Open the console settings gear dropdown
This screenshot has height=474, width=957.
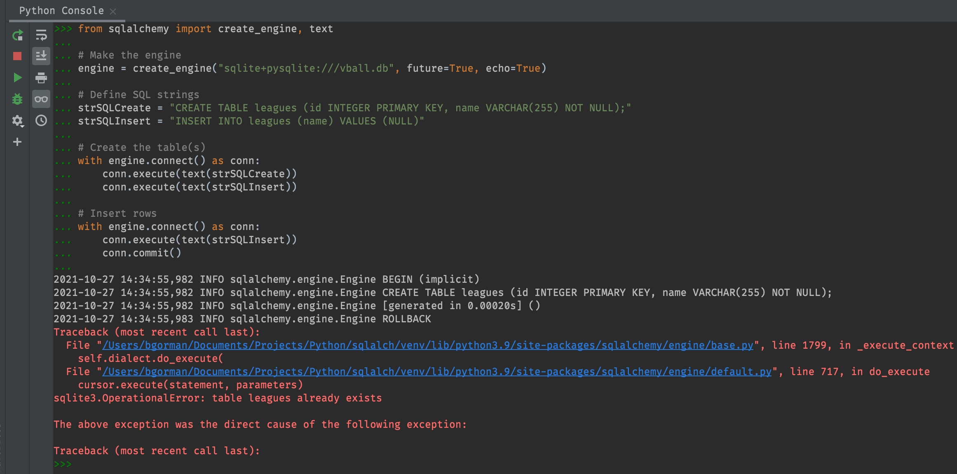coord(17,121)
